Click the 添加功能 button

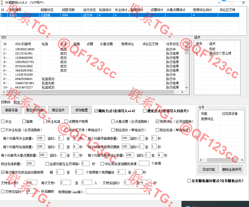coord(209,169)
